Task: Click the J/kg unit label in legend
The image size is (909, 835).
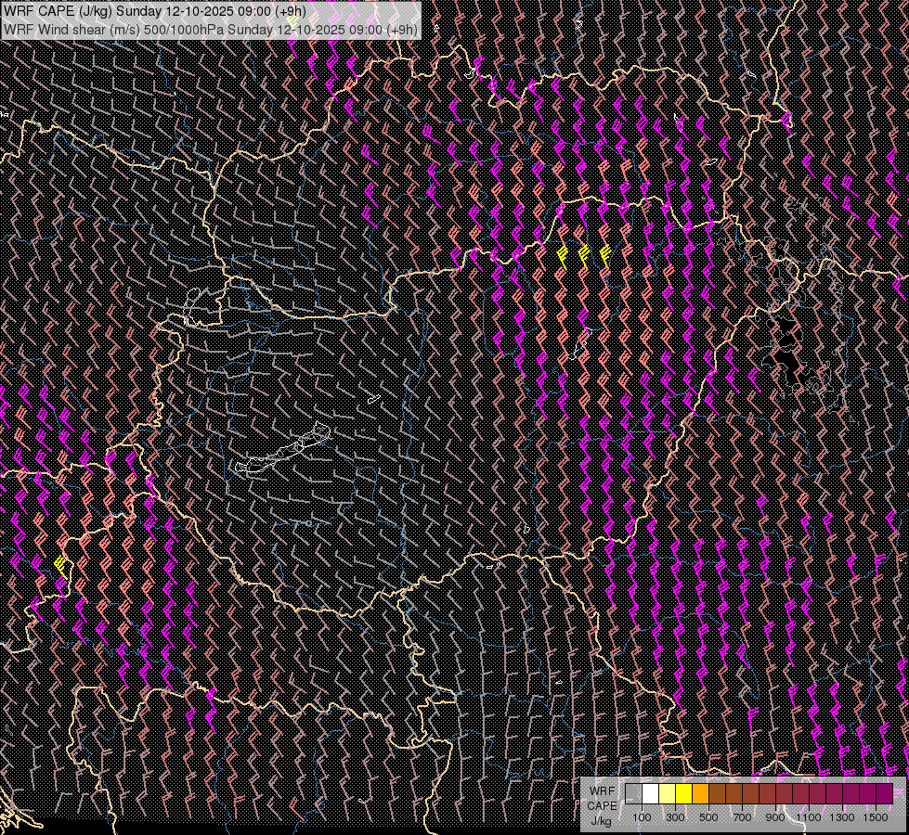Action: [x=602, y=820]
